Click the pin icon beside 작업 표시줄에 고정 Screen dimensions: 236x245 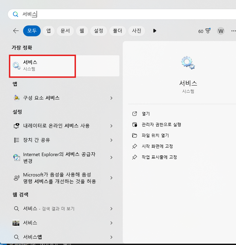(135, 157)
